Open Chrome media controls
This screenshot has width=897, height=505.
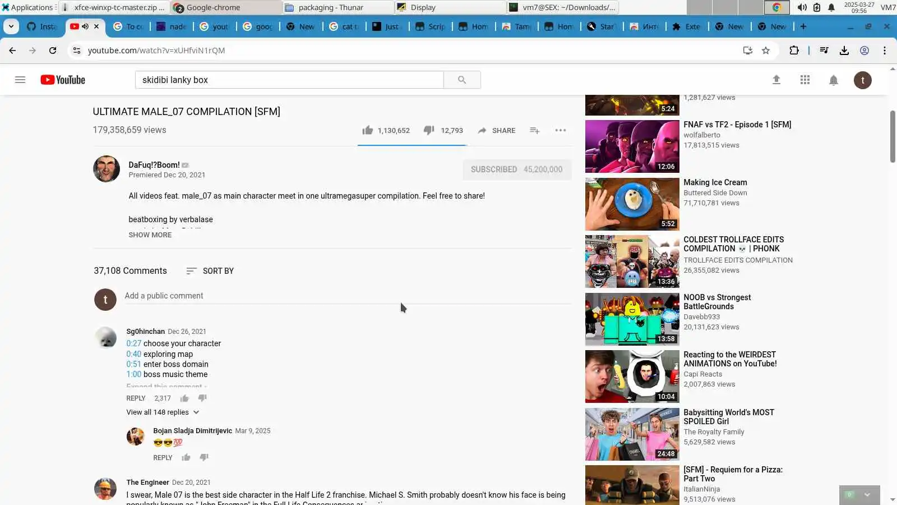click(824, 50)
